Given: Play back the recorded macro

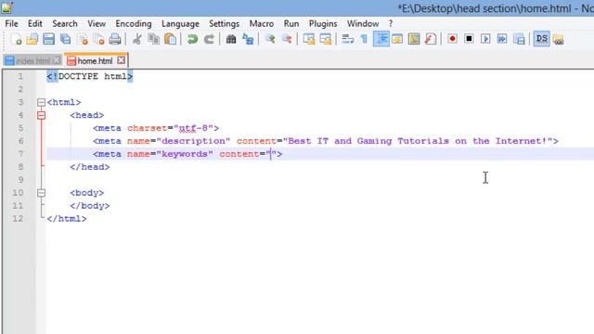Looking at the screenshot, I should pos(485,39).
